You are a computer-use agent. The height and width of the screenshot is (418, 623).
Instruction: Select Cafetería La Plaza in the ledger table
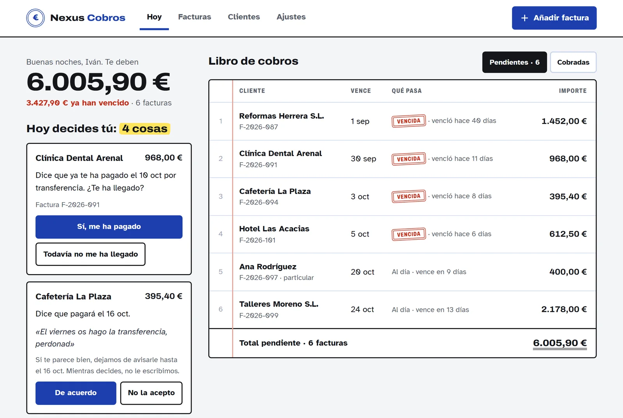(403, 197)
